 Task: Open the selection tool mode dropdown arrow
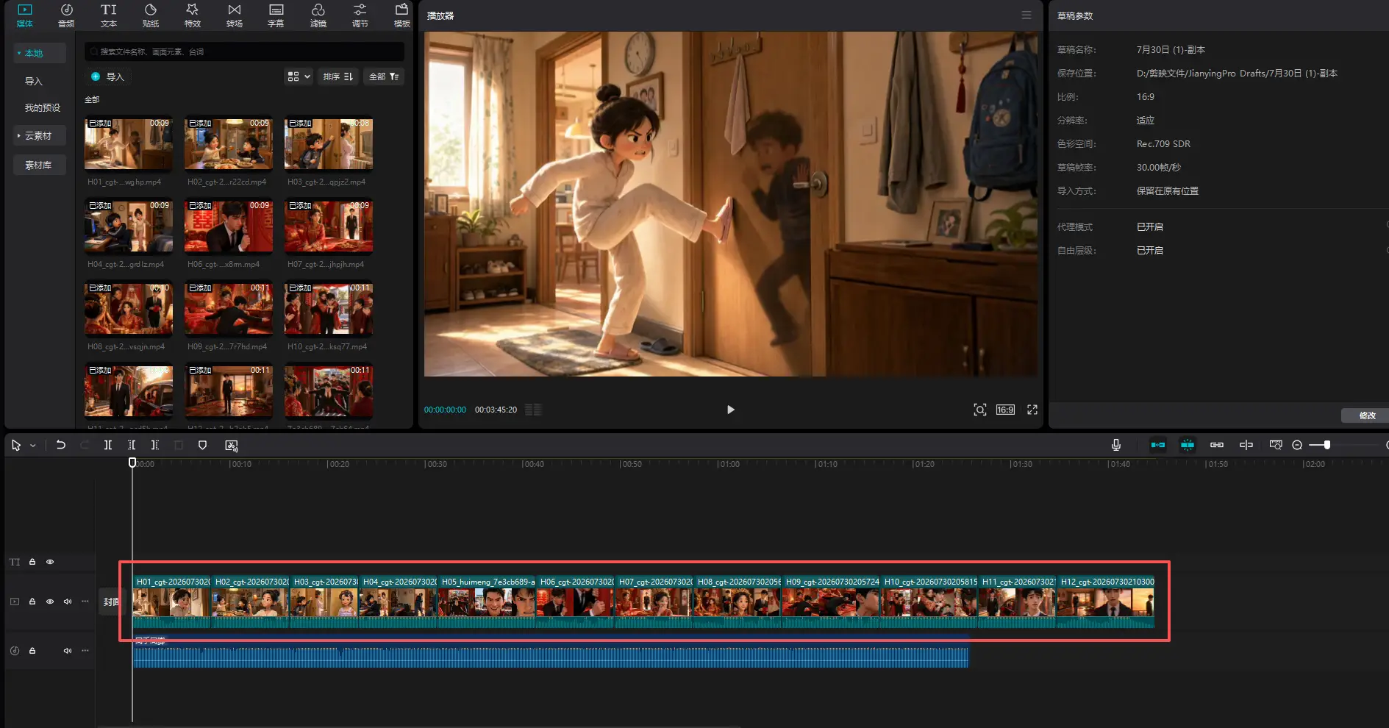point(33,446)
